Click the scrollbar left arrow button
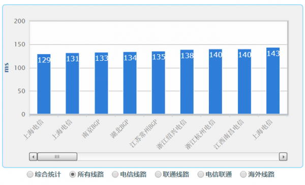Screen dimensions: 305x185 (33, 157)
